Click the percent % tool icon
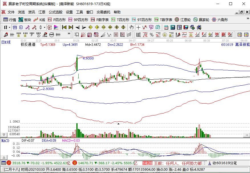250x173 pixels. [x=151, y=34]
